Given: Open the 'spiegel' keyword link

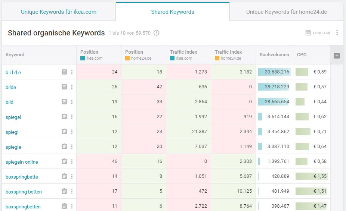Looking at the screenshot, I should pyautogui.click(x=13, y=117).
